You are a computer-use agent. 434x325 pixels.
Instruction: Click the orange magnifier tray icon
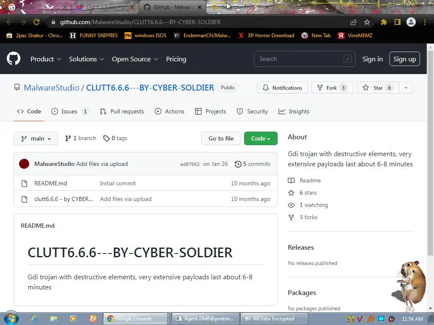370,319
